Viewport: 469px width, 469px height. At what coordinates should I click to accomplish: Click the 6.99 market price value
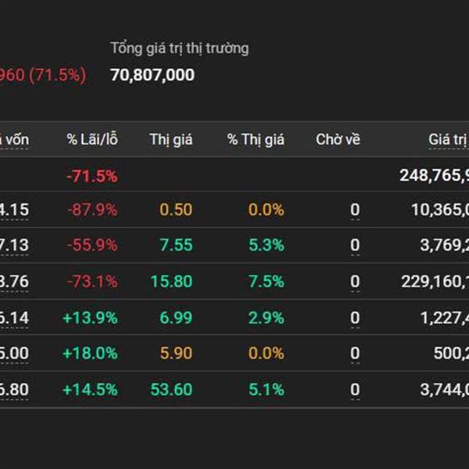coord(176,317)
